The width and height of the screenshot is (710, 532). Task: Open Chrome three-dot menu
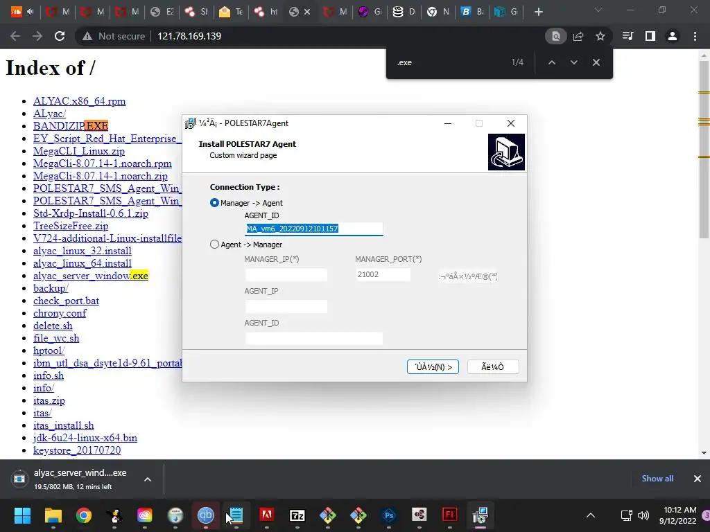click(695, 36)
